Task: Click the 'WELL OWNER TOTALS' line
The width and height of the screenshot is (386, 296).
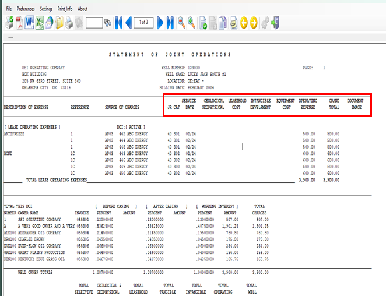Action: click(x=35, y=272)
